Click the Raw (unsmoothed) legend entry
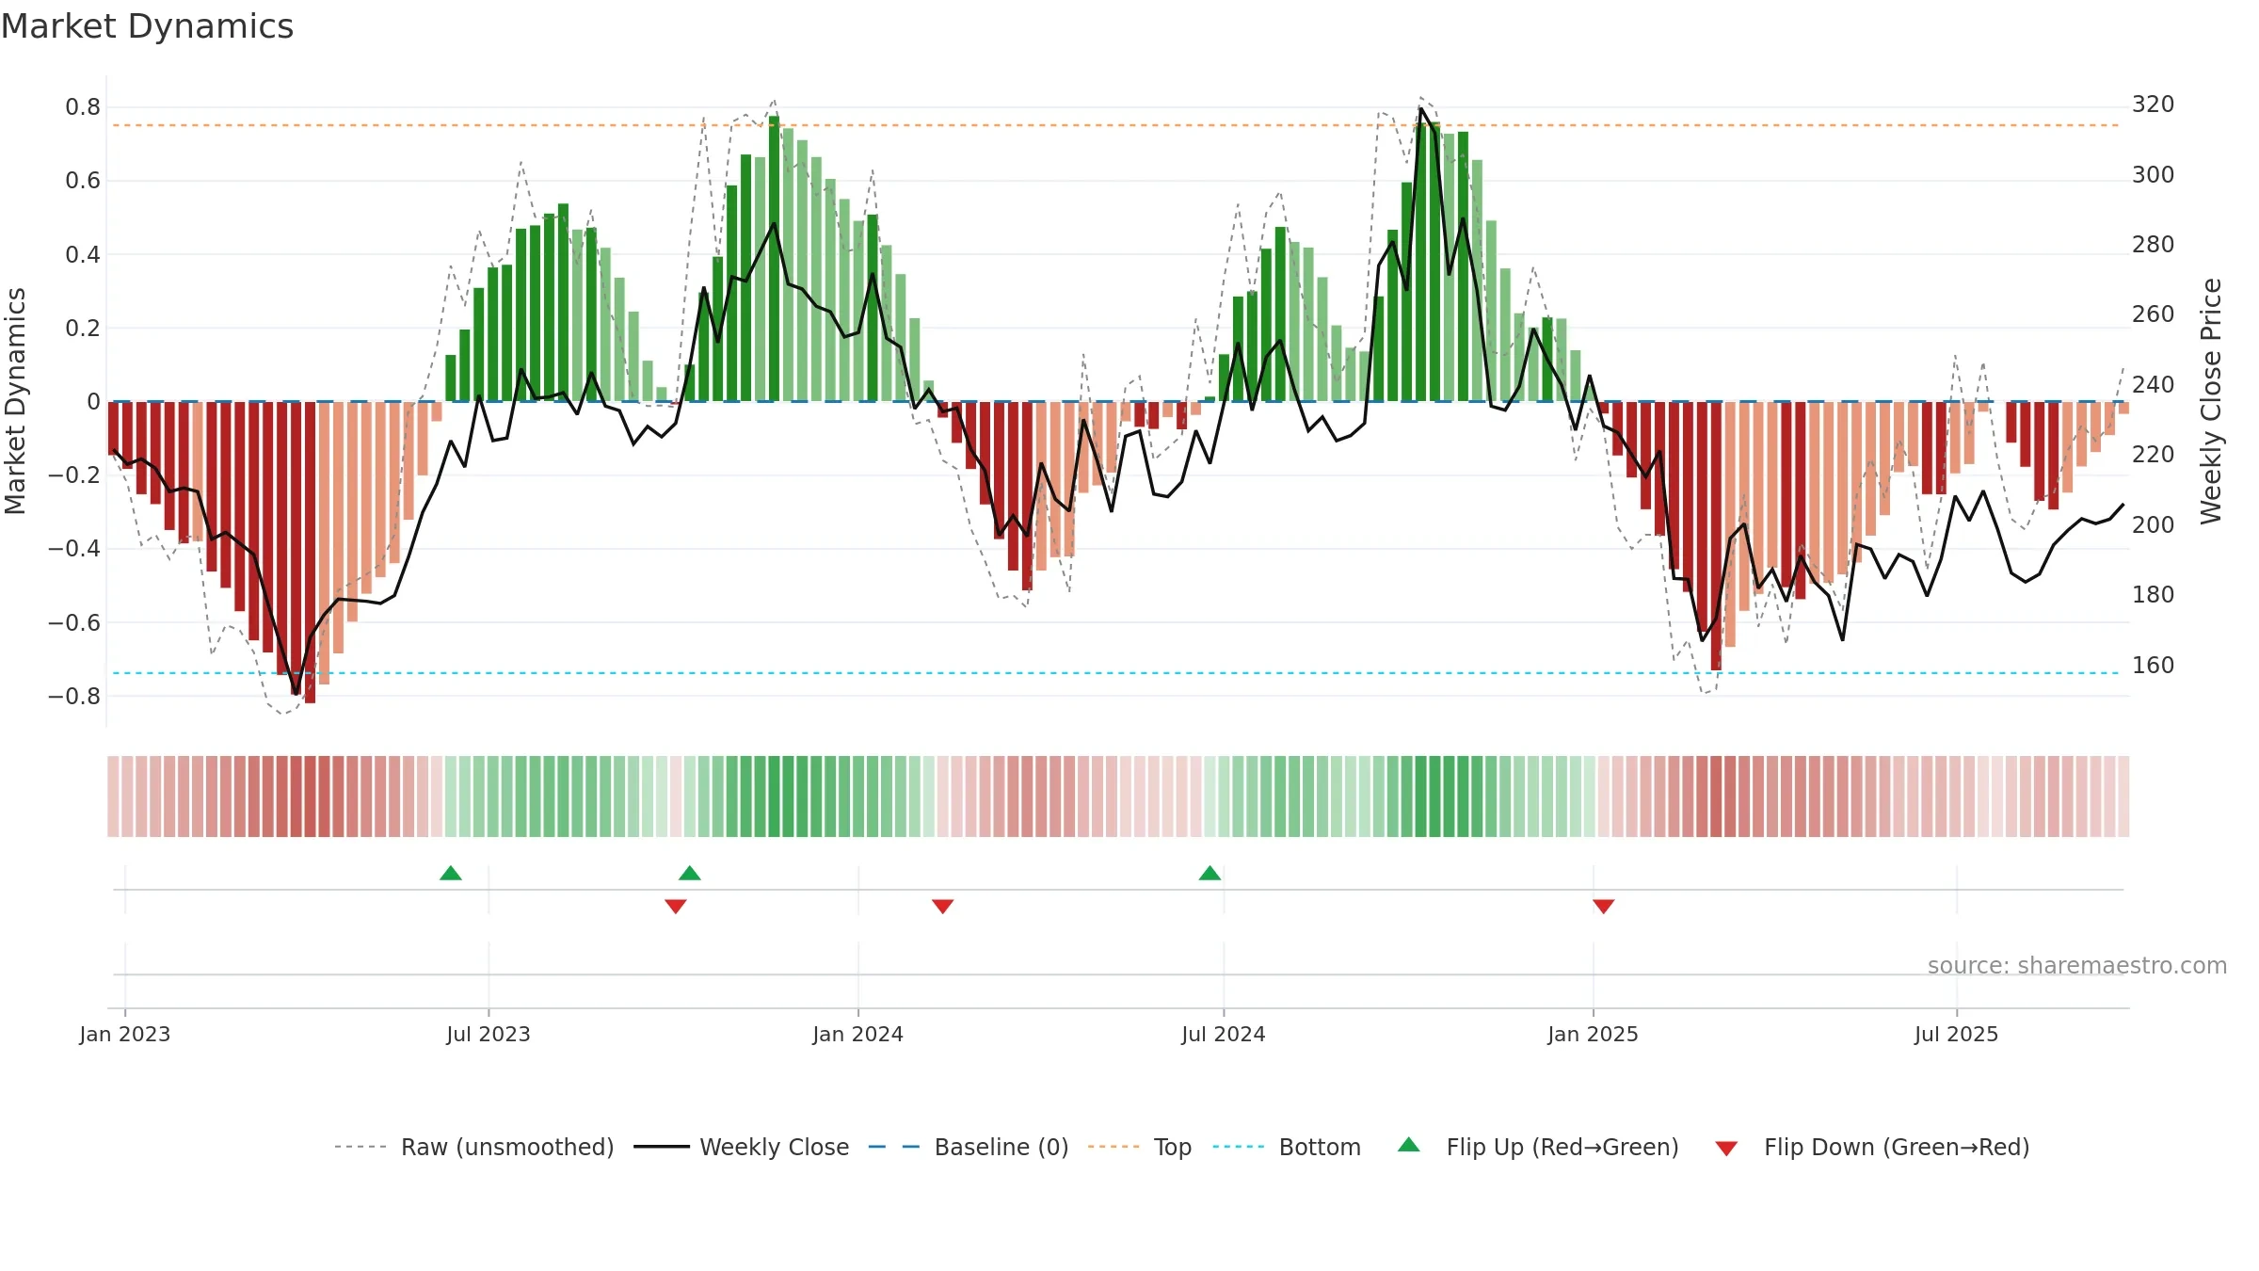This screenshot has height=1271, width=2259. [473, 1147]
